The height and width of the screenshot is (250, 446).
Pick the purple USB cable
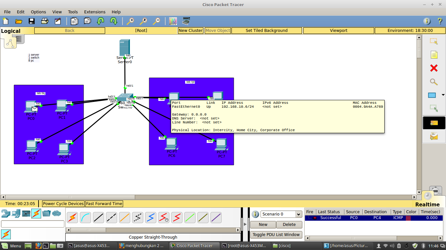(216, 217)
